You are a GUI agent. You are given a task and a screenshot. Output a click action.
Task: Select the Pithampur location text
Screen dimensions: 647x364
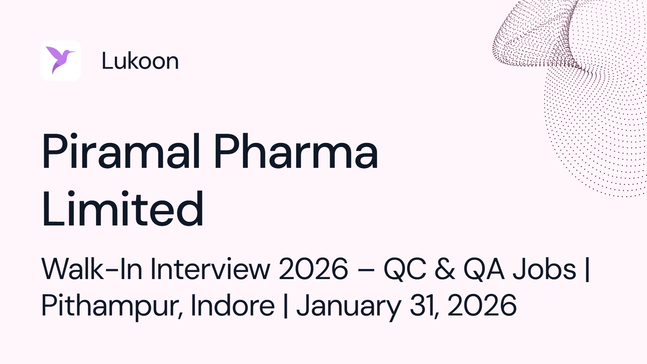click(112, 306)
